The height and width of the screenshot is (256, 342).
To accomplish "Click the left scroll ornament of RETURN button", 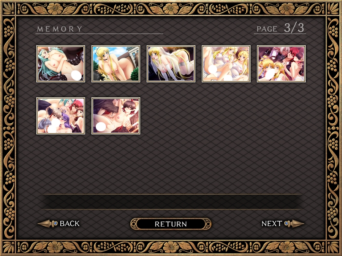I will (x=134, y=224).
